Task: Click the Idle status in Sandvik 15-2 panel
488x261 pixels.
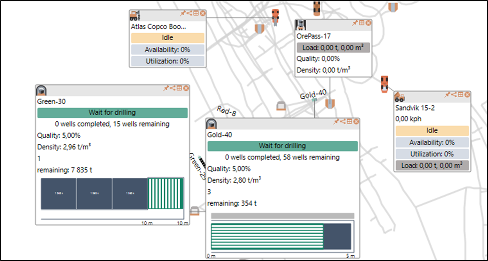Action: [432, 131]
